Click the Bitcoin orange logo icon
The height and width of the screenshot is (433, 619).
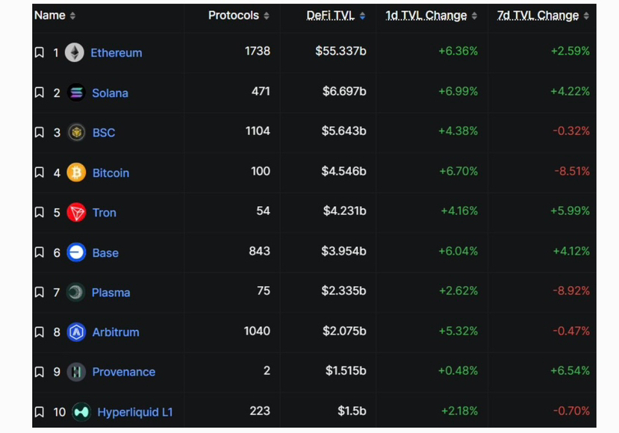tap(76, 172)
